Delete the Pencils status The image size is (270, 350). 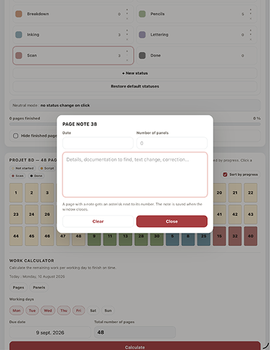(x=251, y=19)
